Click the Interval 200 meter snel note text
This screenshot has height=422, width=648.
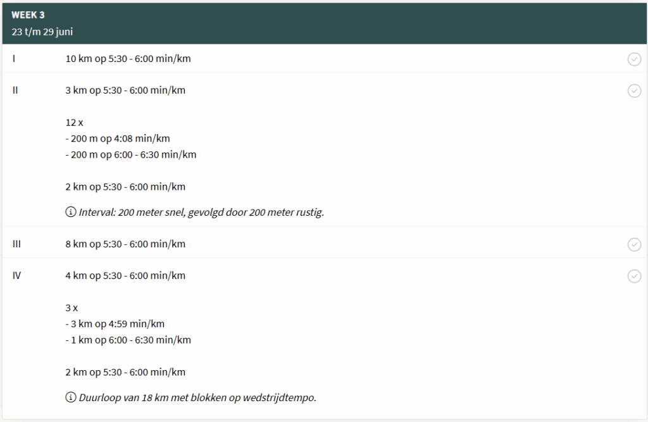[201, 213]
